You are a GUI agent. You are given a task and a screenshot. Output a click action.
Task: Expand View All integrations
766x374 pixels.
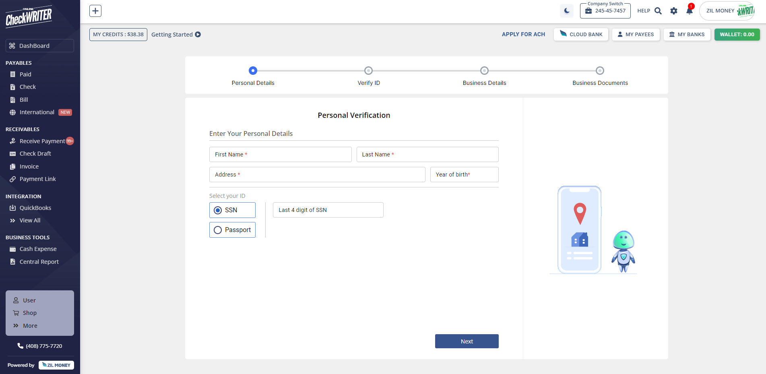click(30, 220)
